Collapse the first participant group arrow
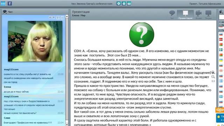224x126 pixels. [220, 22]
